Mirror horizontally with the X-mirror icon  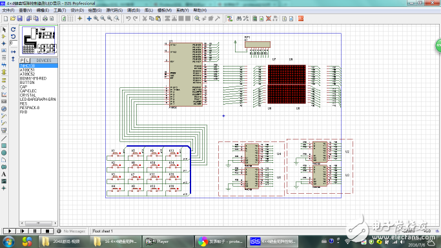13,52
